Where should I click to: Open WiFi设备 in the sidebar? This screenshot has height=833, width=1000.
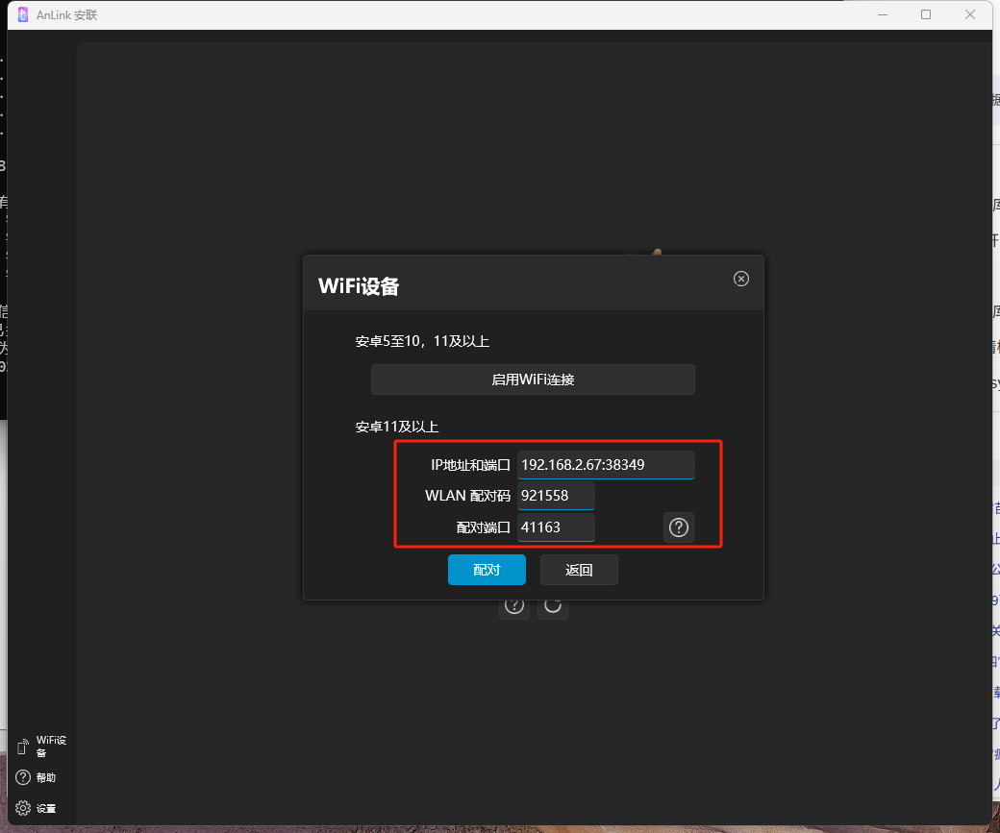[x=41, y=747]
